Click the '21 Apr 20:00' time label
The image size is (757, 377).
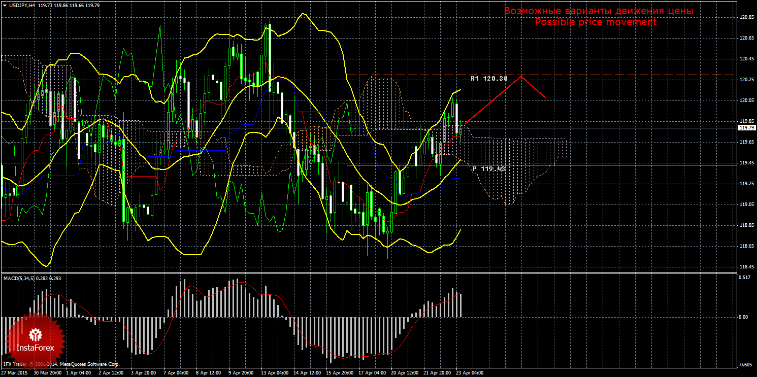click(437, 373)
